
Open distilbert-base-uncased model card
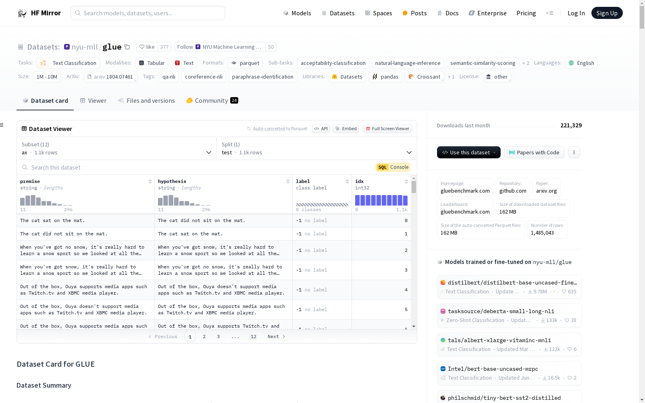[509, 287]
